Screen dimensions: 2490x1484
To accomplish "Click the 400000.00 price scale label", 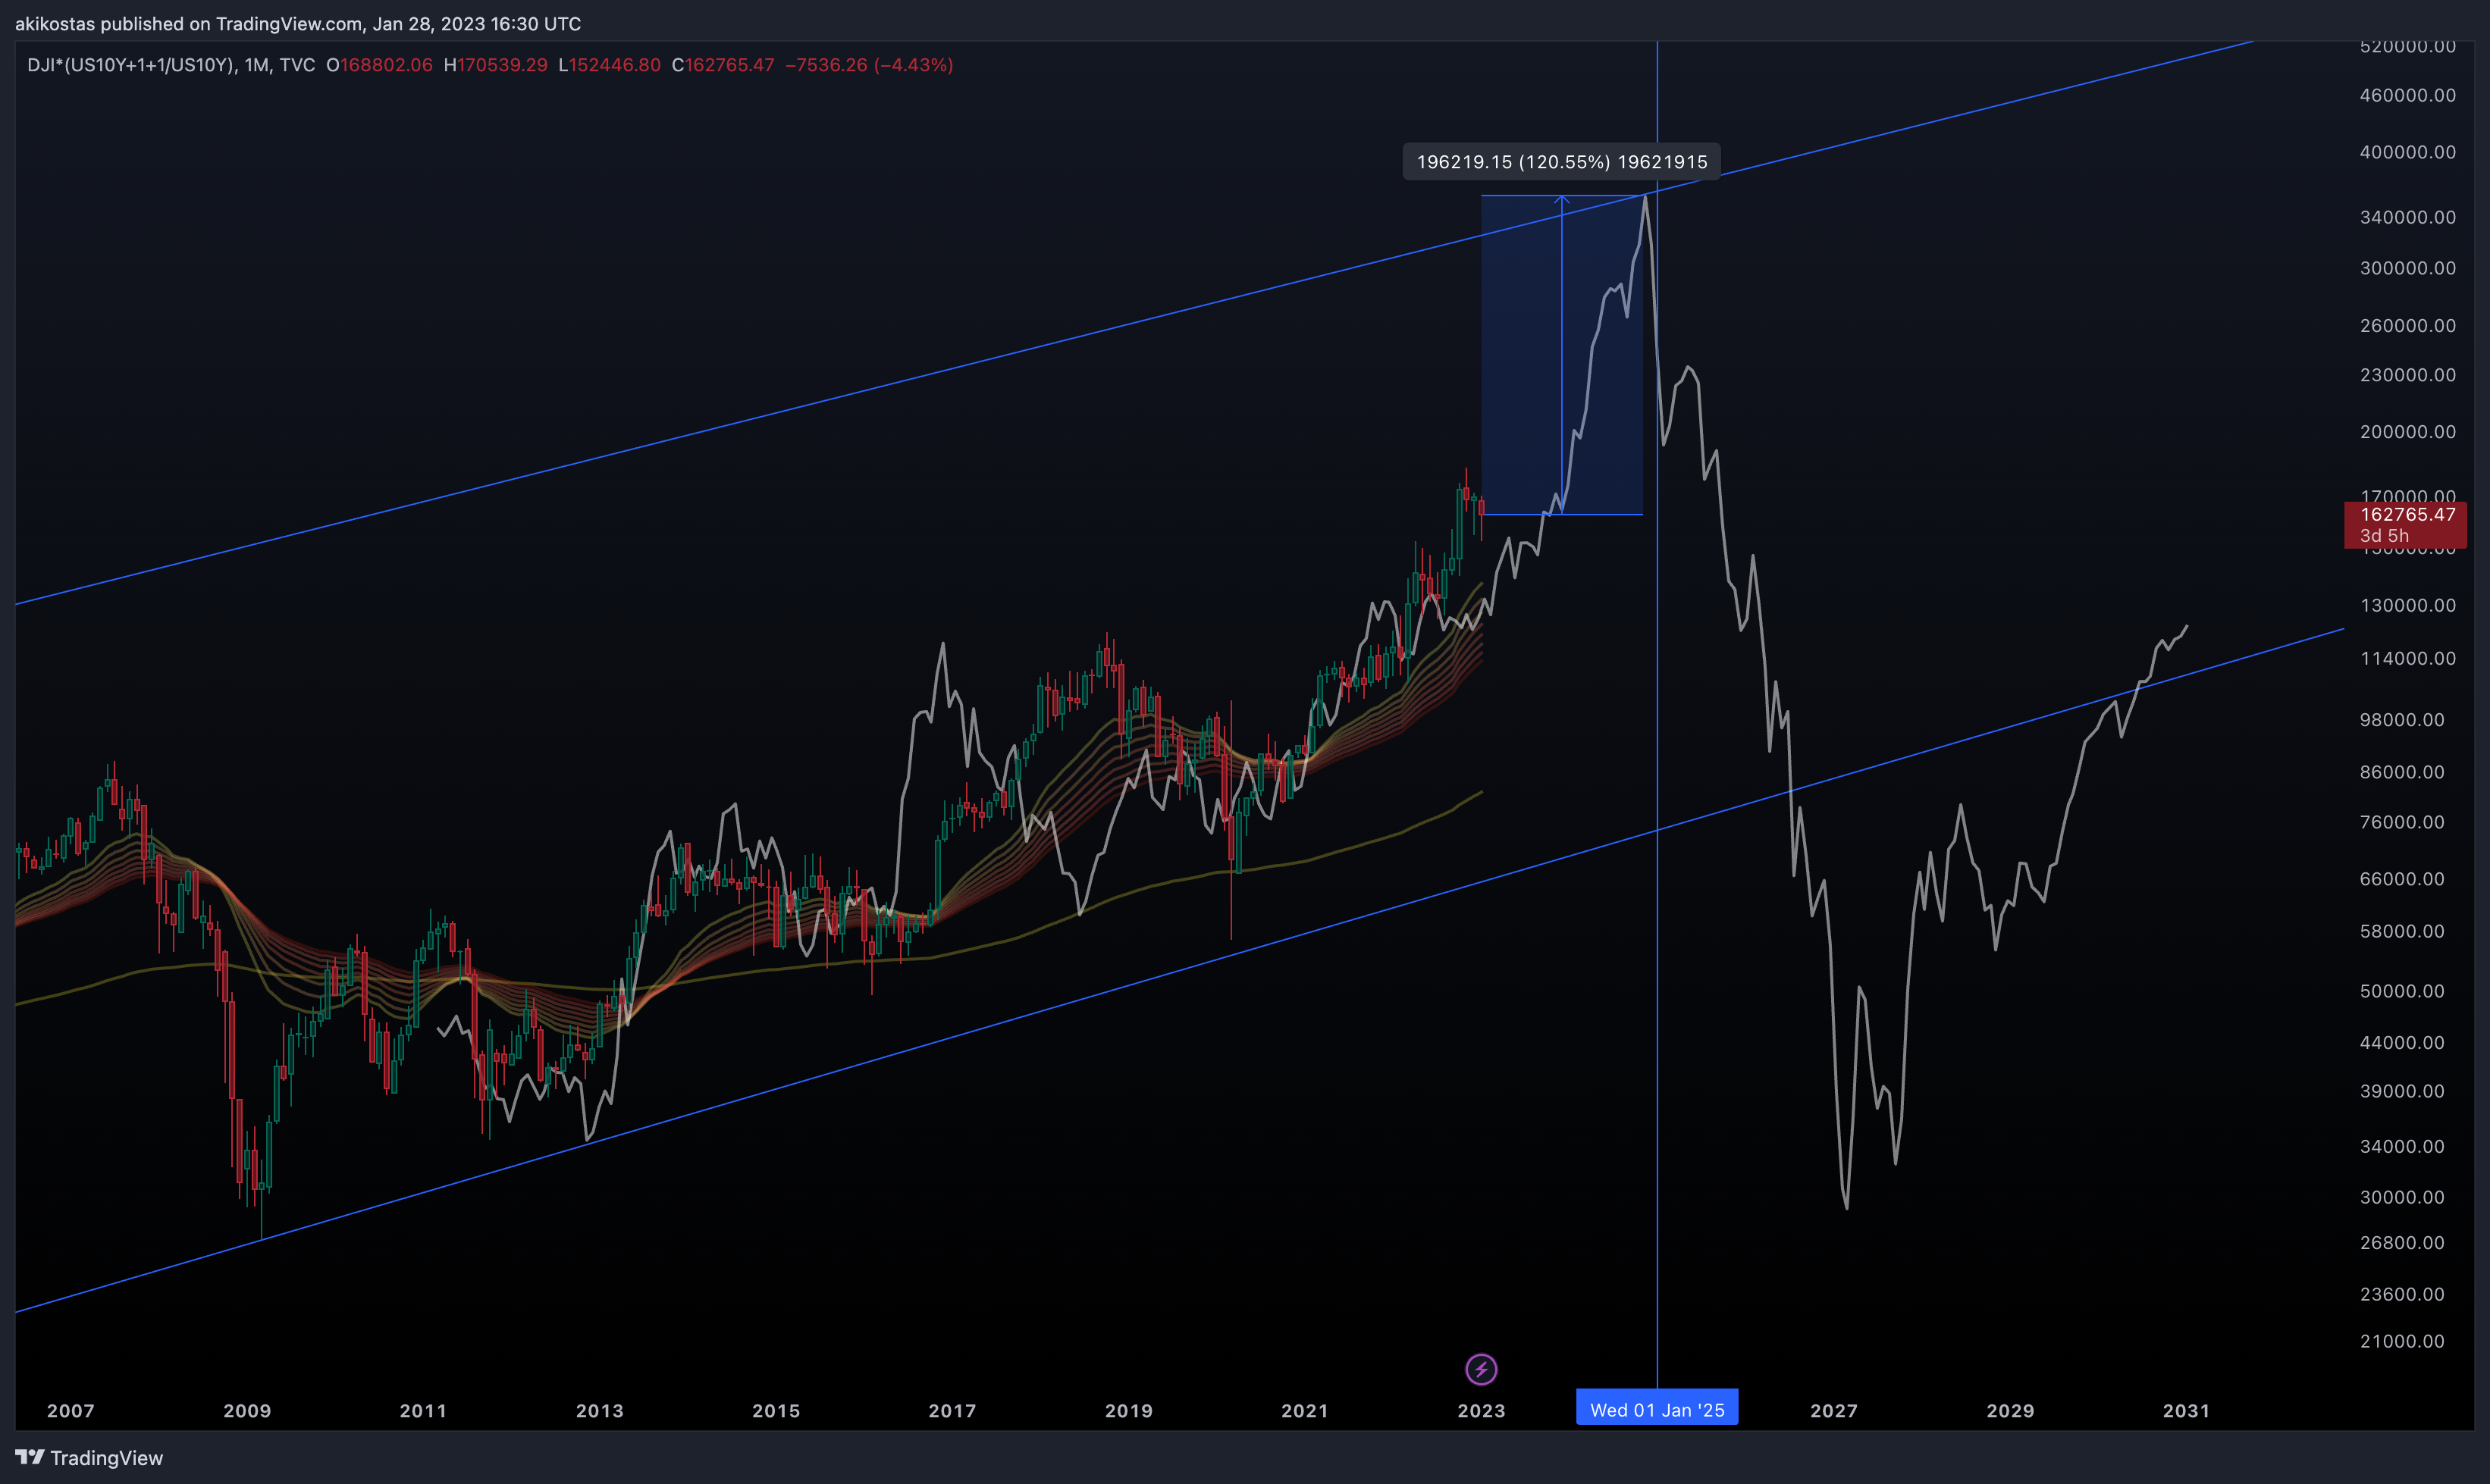I will click(2407, 152).
